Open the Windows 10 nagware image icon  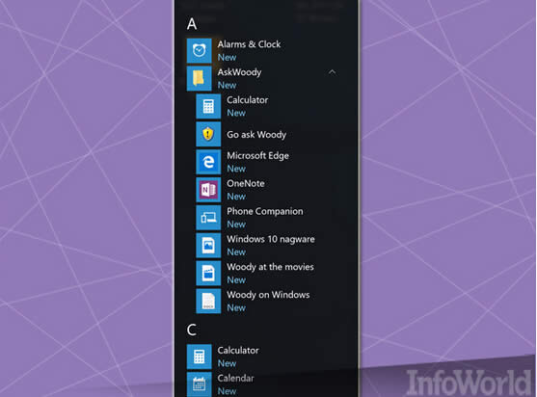pos(208,246)
